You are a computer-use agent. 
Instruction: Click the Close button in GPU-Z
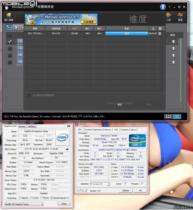pos(64,204)
